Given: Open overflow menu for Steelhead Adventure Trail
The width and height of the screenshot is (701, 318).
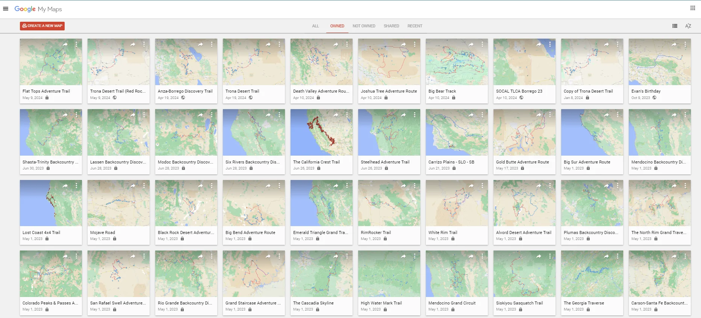Looking at the screenshot, I should pyautogui.click(x=415, y=115).
